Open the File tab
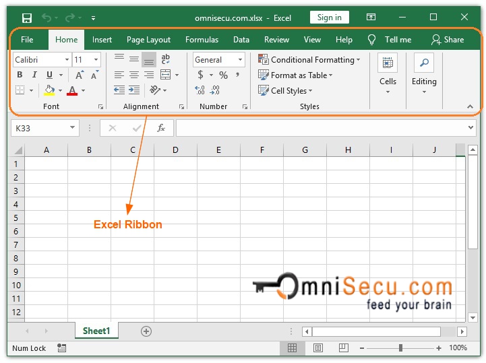The height and width of the screenshot is (363, 486). 27,40
